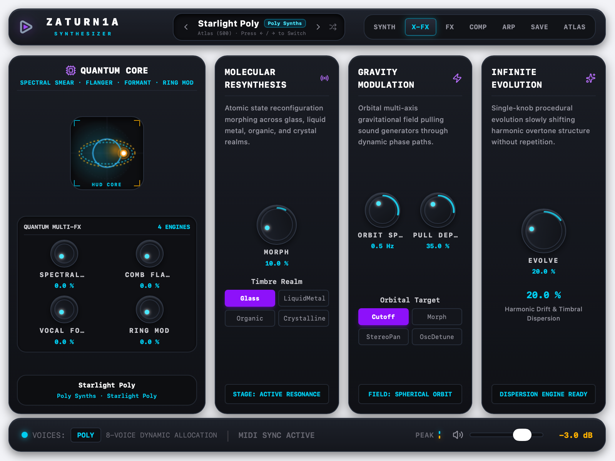The width and height of the screenshot is (615, 461).
Task: Open the SYNTH tab
Action: (x=384, y=27)
